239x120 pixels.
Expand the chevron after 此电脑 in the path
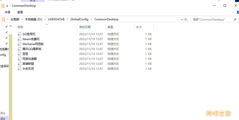tap(22, 19)
